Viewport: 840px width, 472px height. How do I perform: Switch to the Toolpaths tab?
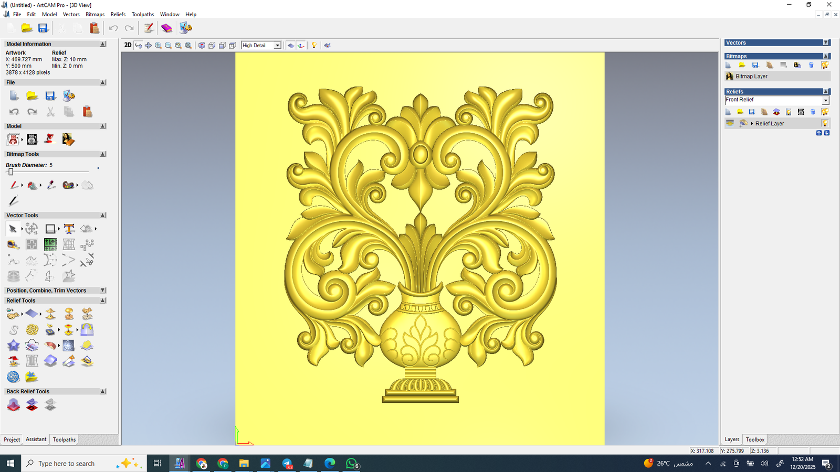coord(64,439)
